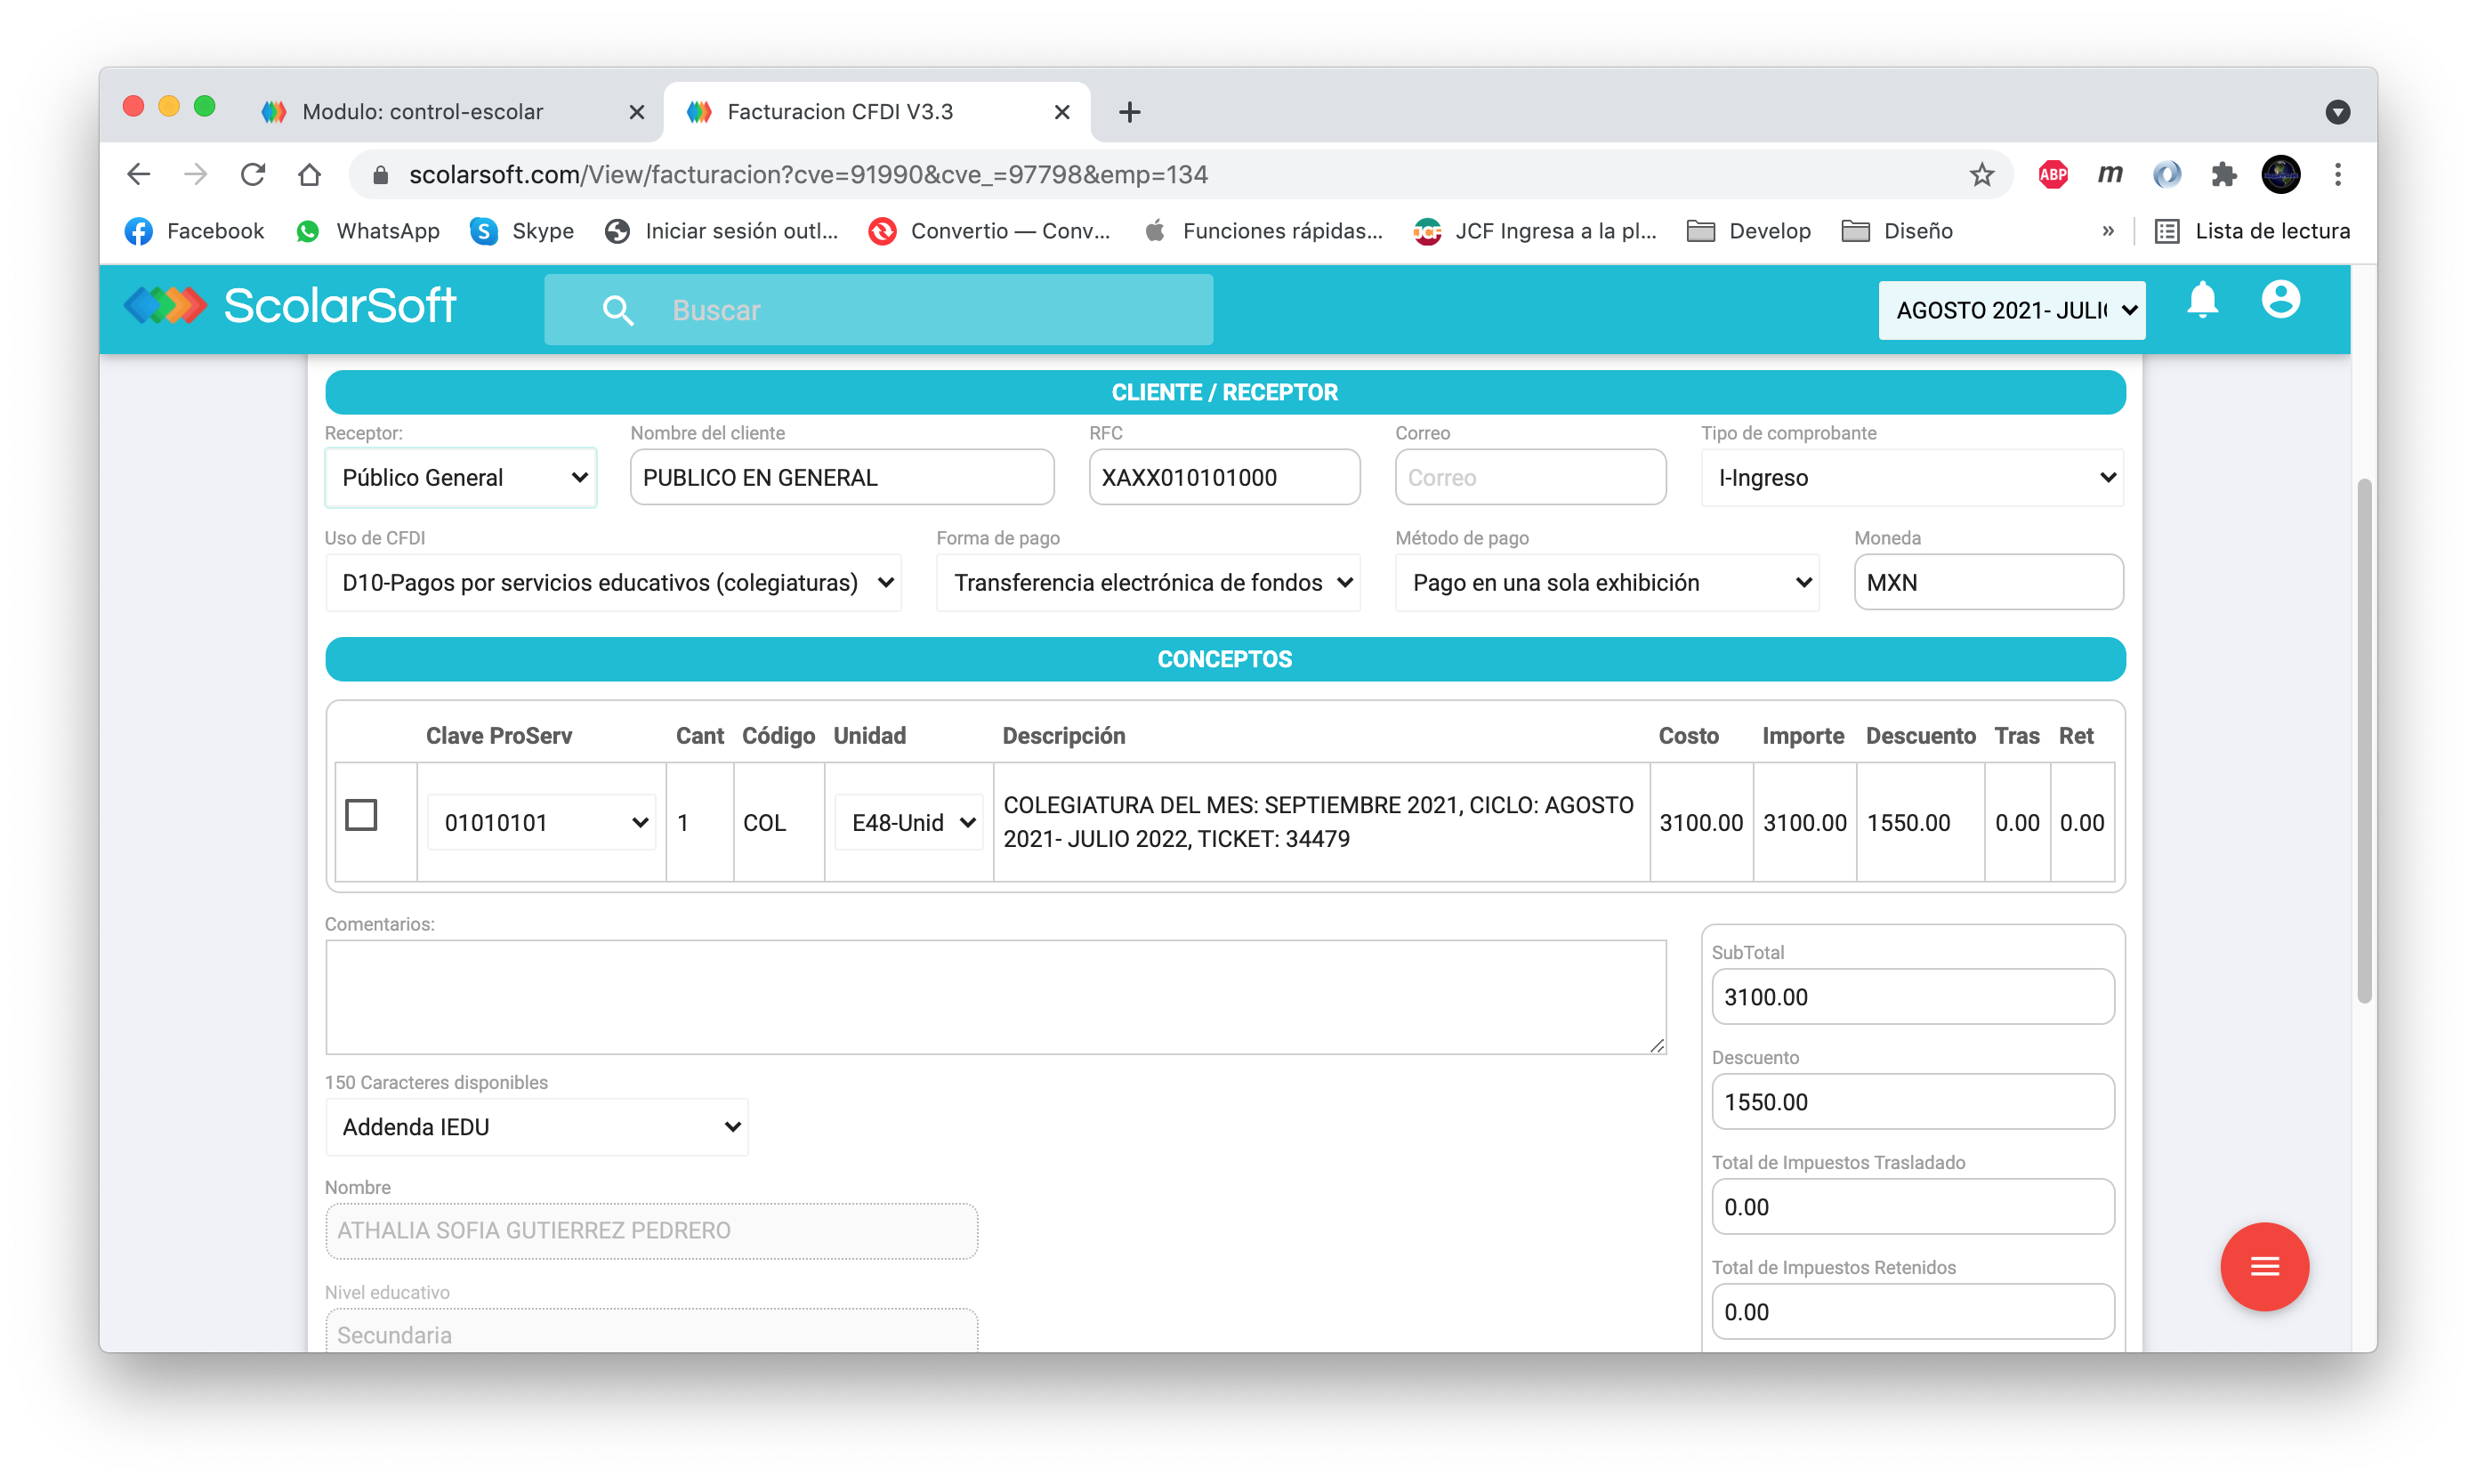Open the school cycle AGOSTO 2021 dropdown
The width and height of the screenshot is (2477, 1484).
point(2011,310)
